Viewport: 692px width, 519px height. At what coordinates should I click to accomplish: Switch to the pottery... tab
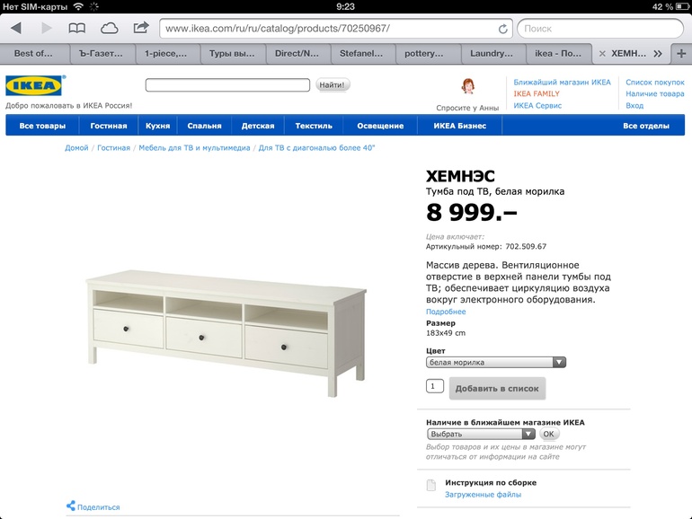pyautogui.click(x=423, y=54)
